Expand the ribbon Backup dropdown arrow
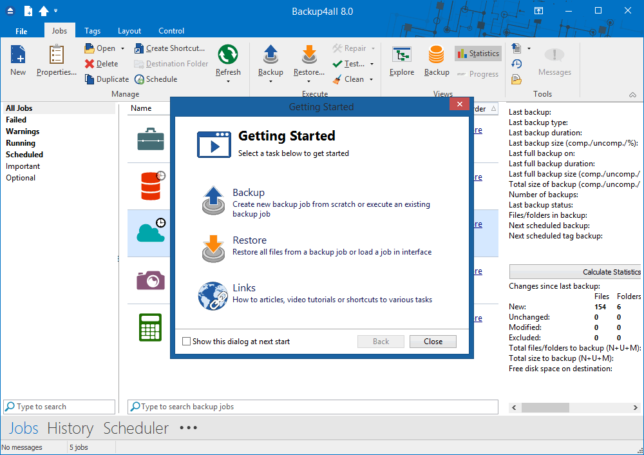Screen dimensions: 644x455 (270, 82)
